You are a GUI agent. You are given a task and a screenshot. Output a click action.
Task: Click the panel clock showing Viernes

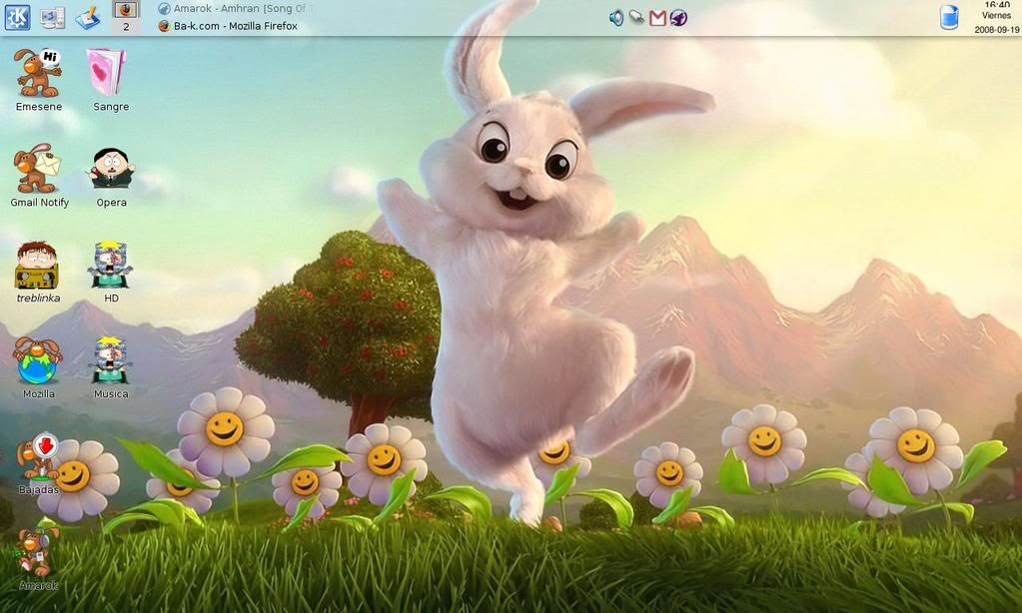tap(997, 17)
